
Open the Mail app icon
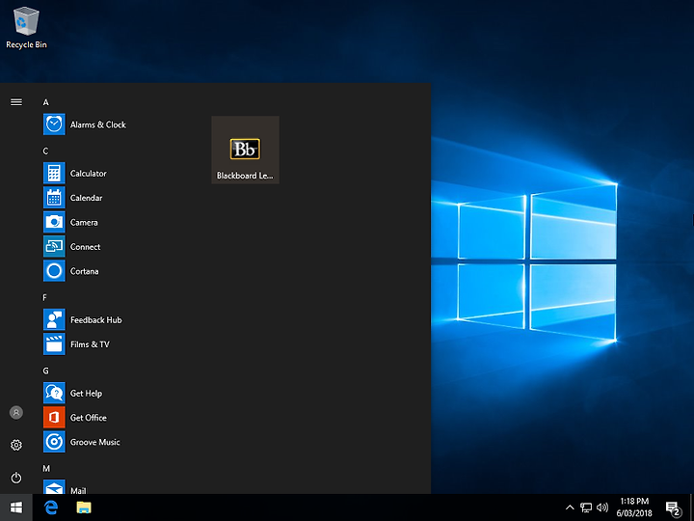coord(54,487)
